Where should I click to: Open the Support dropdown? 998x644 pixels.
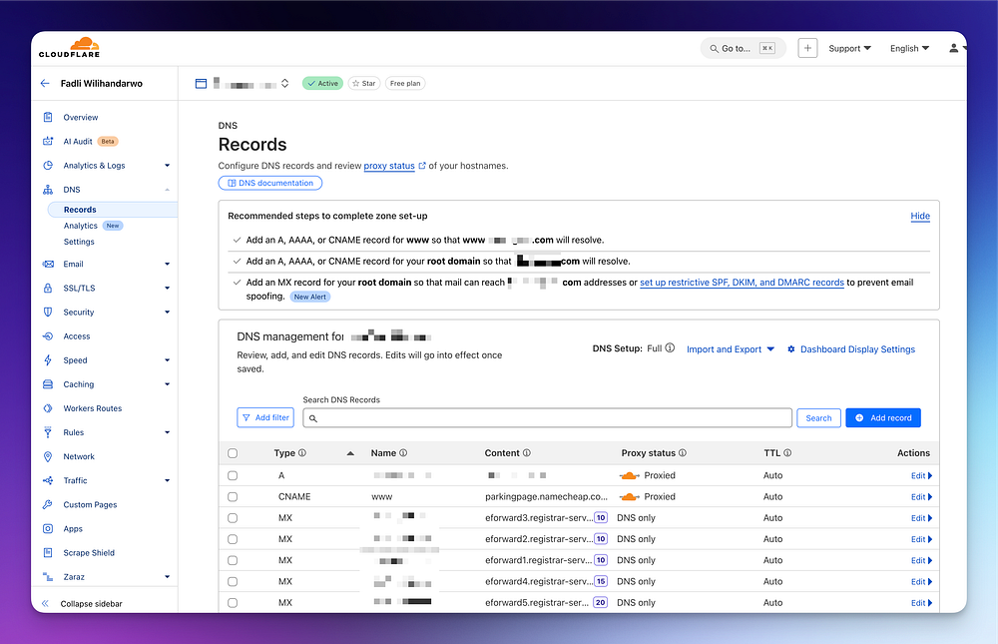pyautogui.click(x=849, y=48)
